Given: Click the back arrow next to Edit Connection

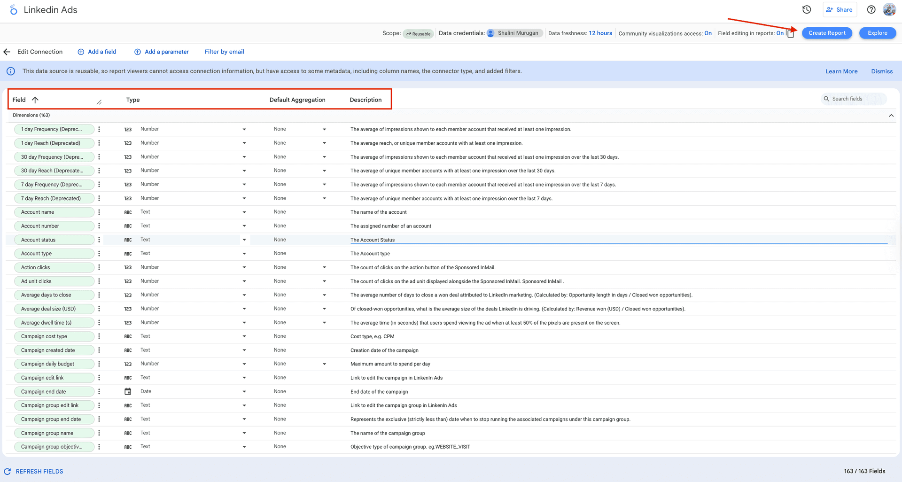Looking at the screenshot, I should point(7,52).
